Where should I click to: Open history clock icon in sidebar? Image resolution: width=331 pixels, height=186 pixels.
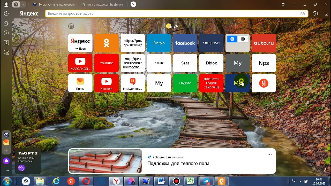click(x=6, y=13)
